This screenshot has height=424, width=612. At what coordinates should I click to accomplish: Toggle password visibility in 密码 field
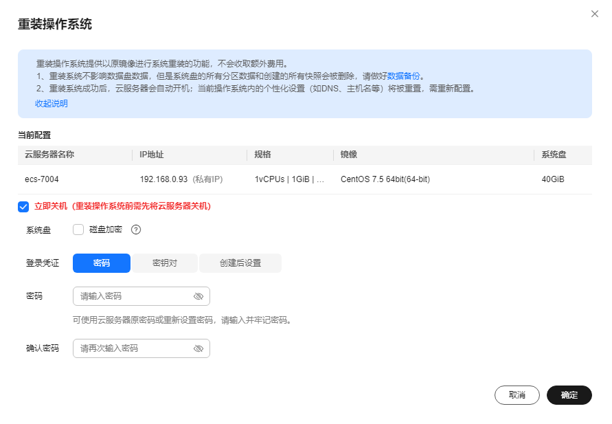(199, 296)
